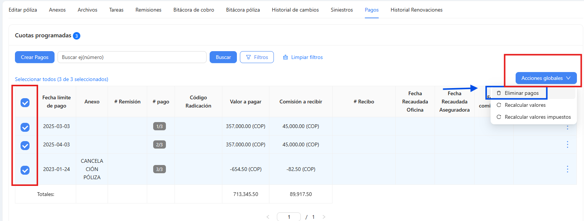Click the 3/3 payment badge

coord(160,169)
